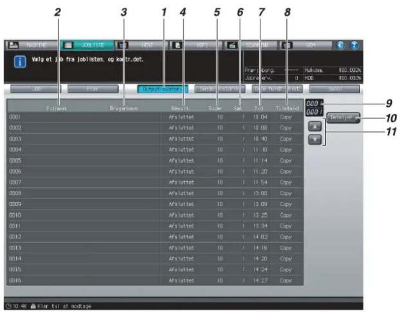Click the Output-historik button
401x312 pixels.
[x=163, y=89]
